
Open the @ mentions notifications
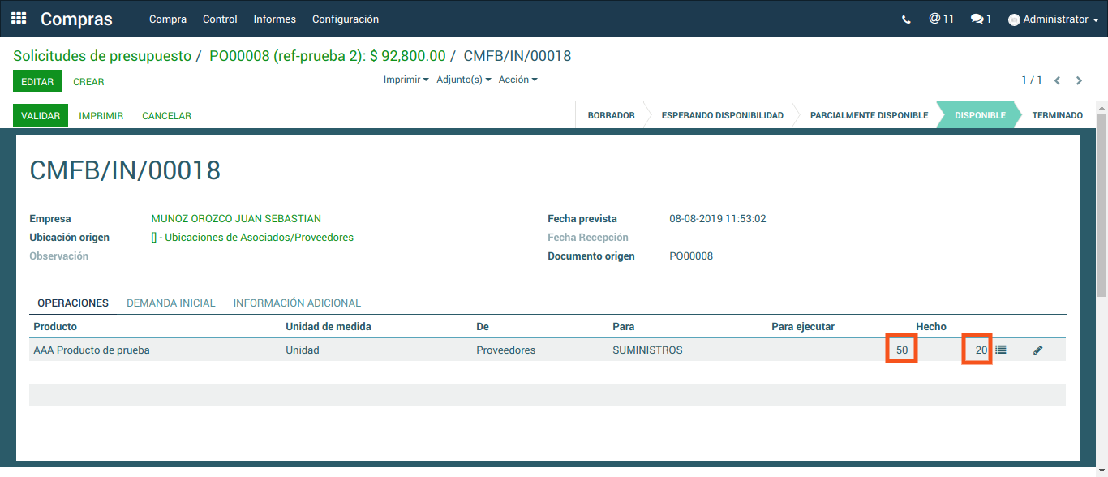click(x=941, y=19)
